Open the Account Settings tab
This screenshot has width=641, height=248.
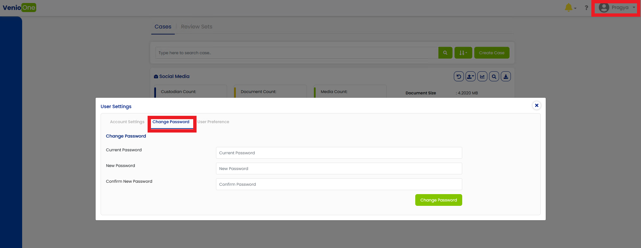[127, 122]
